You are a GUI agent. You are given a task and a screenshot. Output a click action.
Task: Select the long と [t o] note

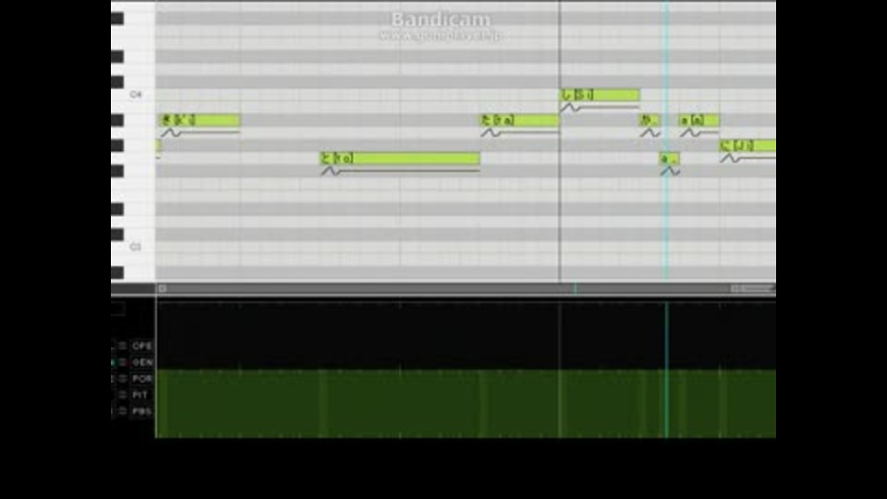tap(400, 158)
